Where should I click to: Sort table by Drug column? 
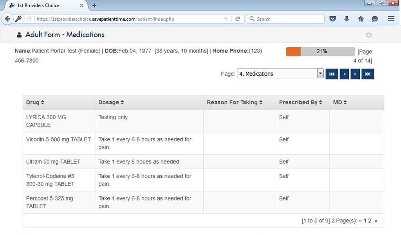35,103
